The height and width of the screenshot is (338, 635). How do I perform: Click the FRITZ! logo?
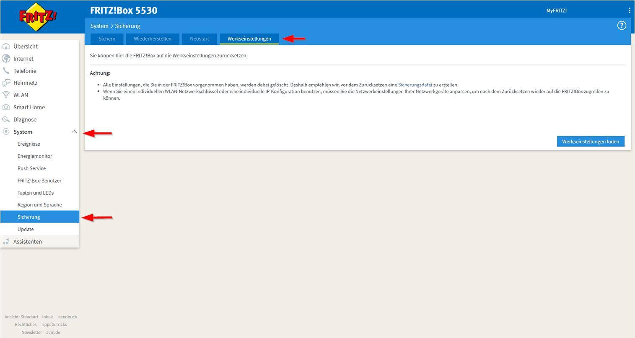pos(38,17)
